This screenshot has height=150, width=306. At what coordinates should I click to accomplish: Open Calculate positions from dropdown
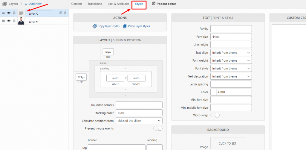[x=139, y=121]
